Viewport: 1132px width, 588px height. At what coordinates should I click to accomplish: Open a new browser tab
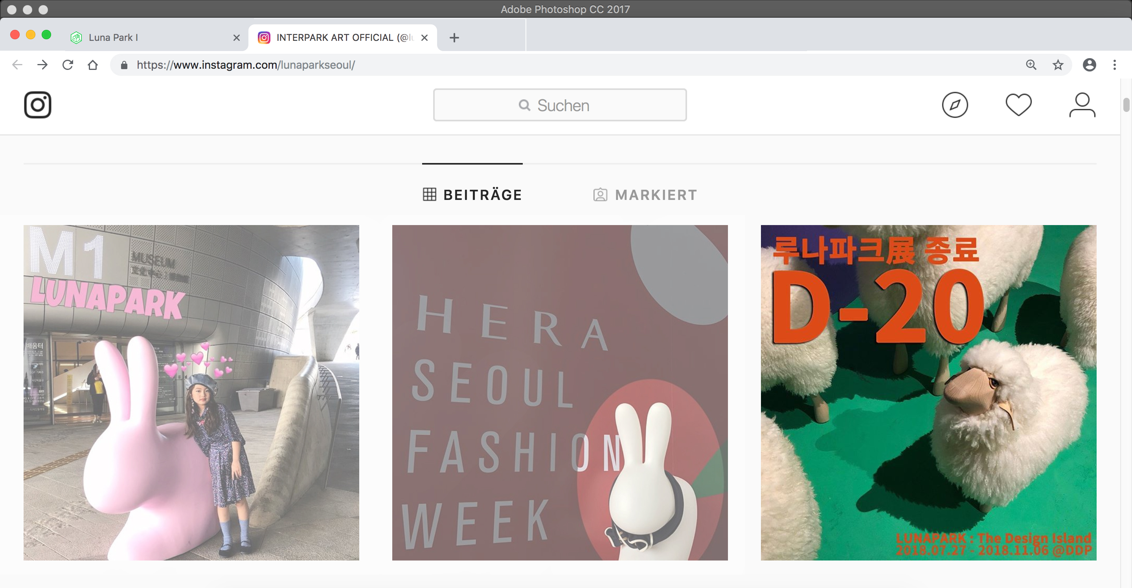pos(454,38)
